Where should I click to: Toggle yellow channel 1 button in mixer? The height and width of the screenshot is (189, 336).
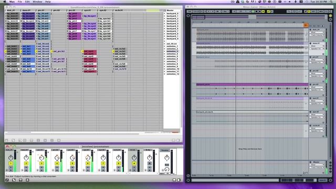coord(10,163)
